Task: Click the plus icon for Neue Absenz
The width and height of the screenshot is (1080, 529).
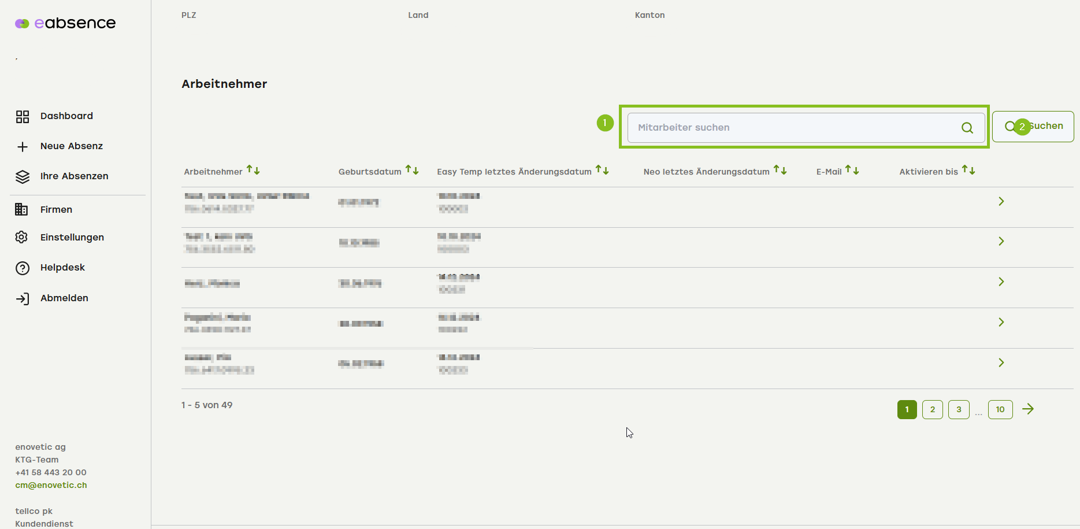Action: coord(23,147)
